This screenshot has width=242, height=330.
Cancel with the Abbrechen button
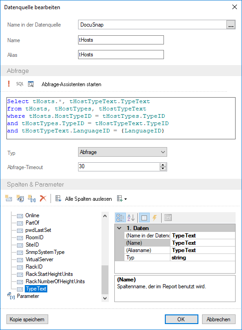(x=219, y=319)
